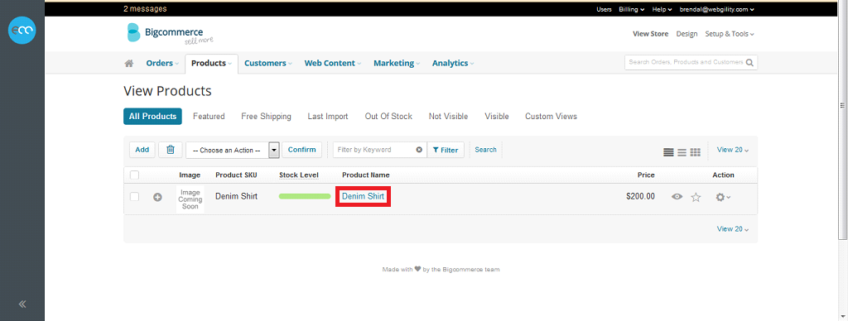Sort by the Product Name column header
The image size is (848, 321).
pyautogui.click(x=365, y=175)
